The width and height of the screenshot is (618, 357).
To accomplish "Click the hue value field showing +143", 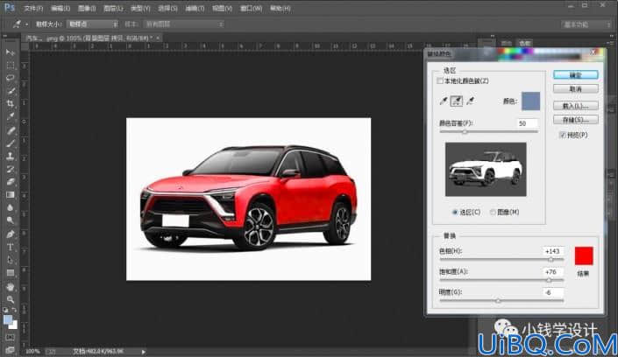I will pos(553,251).
